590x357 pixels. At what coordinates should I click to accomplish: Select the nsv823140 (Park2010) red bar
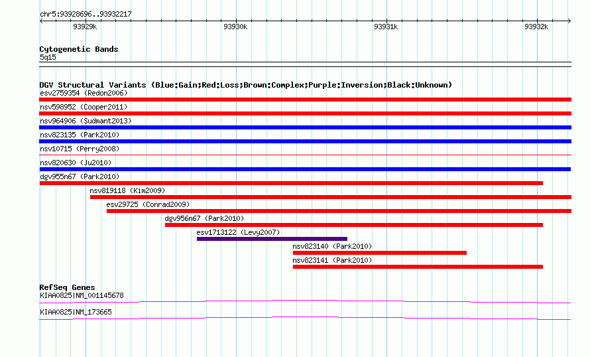(x=380, y=253)
